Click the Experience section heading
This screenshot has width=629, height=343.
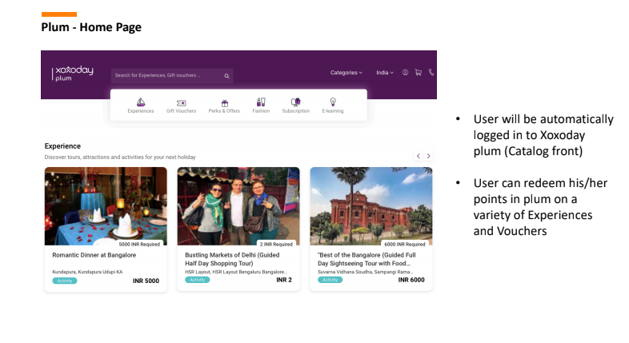62,146
